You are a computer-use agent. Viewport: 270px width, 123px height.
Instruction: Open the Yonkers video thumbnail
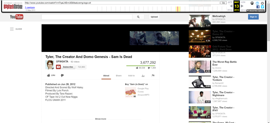pos(200,82)
